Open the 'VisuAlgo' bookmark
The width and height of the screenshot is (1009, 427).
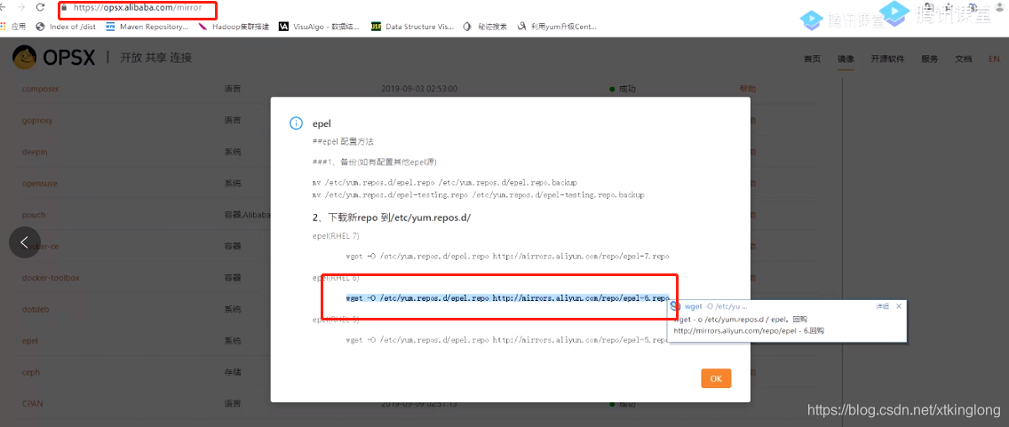point(321,27)
